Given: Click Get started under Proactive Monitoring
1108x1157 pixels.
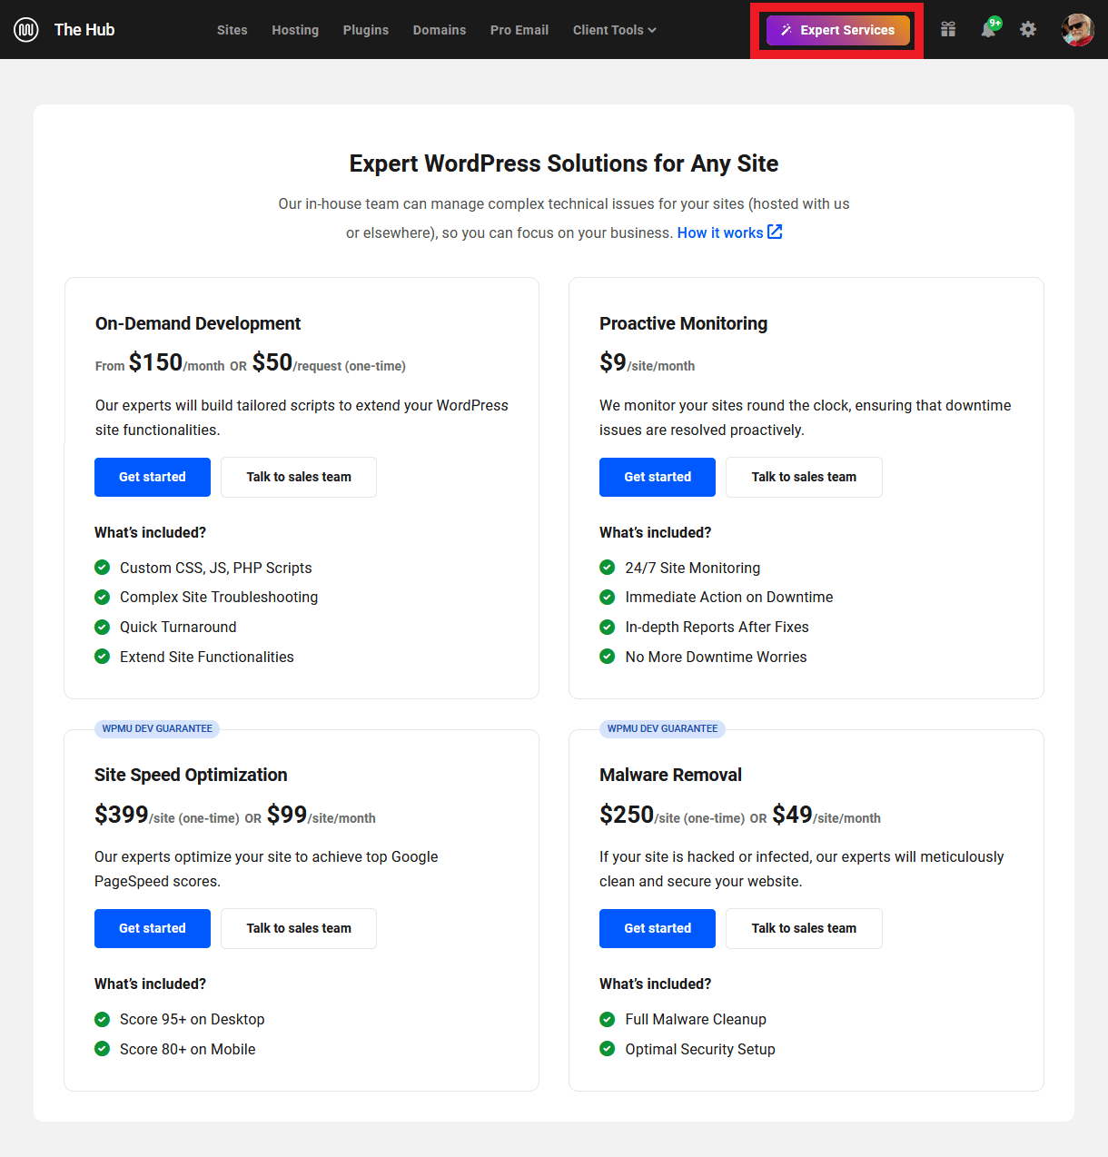Looking at the screenshot, I should [x=657, y=477].
